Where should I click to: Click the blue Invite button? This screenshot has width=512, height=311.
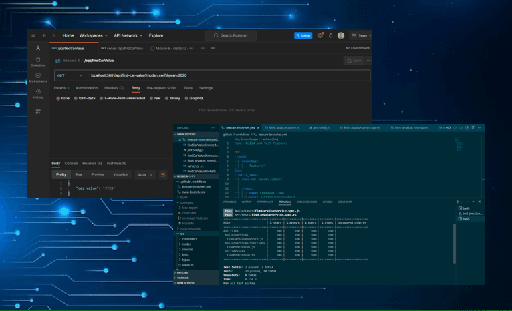(x=303, y=35)
